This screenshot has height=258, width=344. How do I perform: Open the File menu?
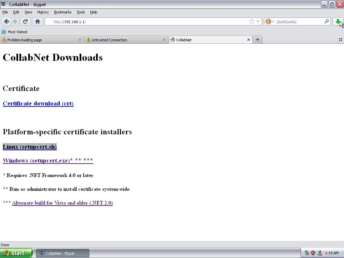pyautogui.click(x=5, y=12)
